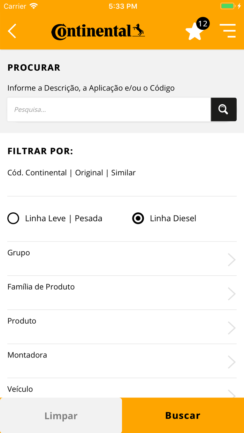
Task: Toggle the currently active Linha Diesel option off
Action: click(x=138, y=218)
